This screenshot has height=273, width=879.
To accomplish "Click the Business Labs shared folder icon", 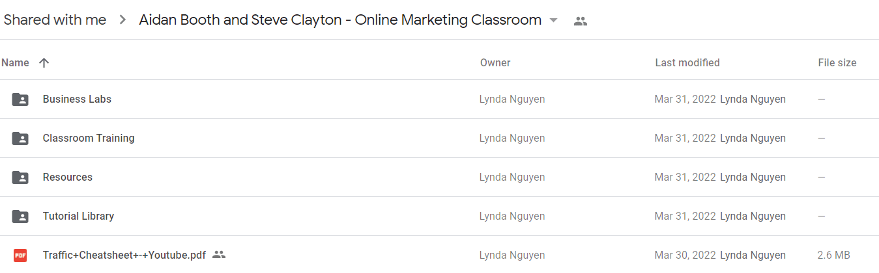I will [x=20, y=99].
